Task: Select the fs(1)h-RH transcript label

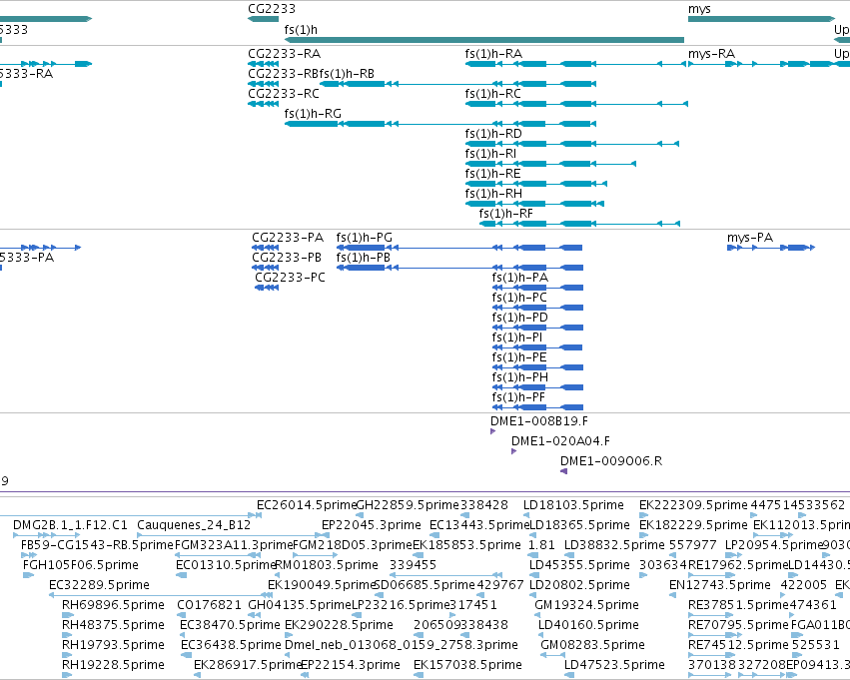Action: (493, 194)
